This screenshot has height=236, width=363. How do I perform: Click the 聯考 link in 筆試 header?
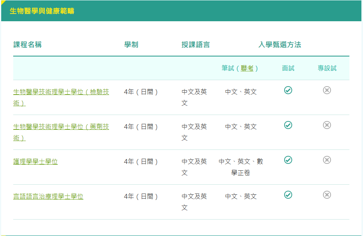247,69
